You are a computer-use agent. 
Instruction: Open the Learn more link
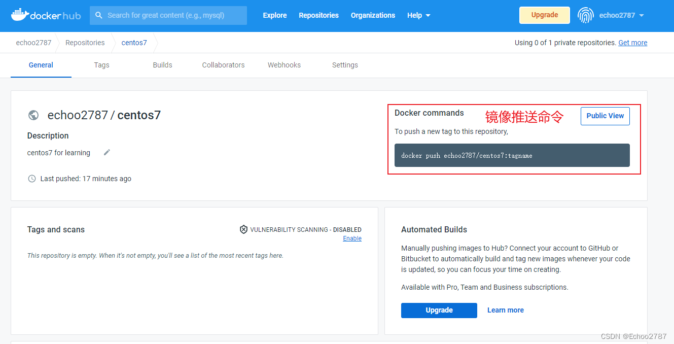[506, 310]
